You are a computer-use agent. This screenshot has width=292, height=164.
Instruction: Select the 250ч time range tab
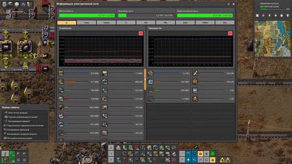point(185,23)
